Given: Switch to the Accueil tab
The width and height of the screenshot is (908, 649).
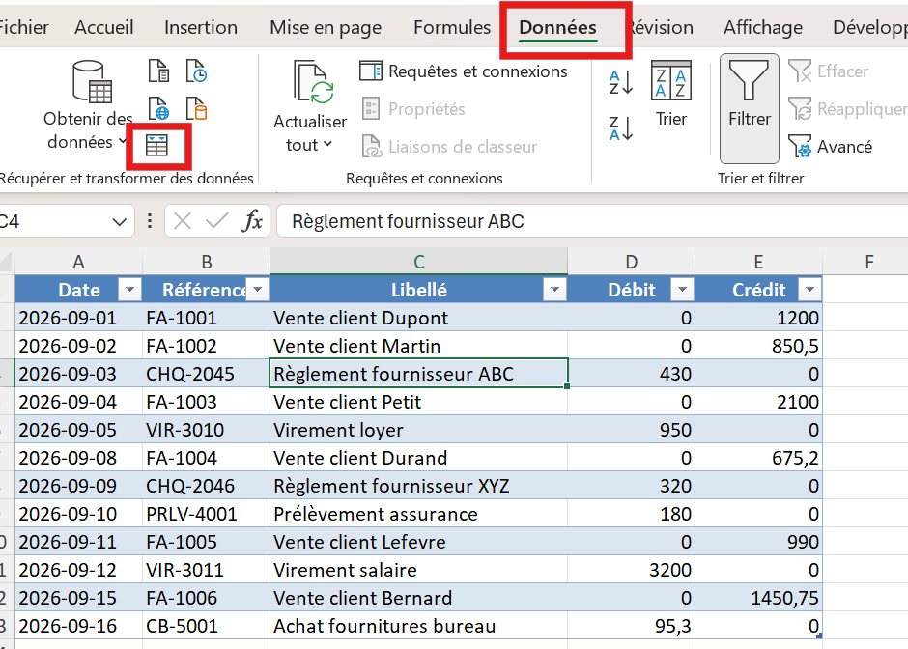Looking at the screenshot, I should 104,27.
